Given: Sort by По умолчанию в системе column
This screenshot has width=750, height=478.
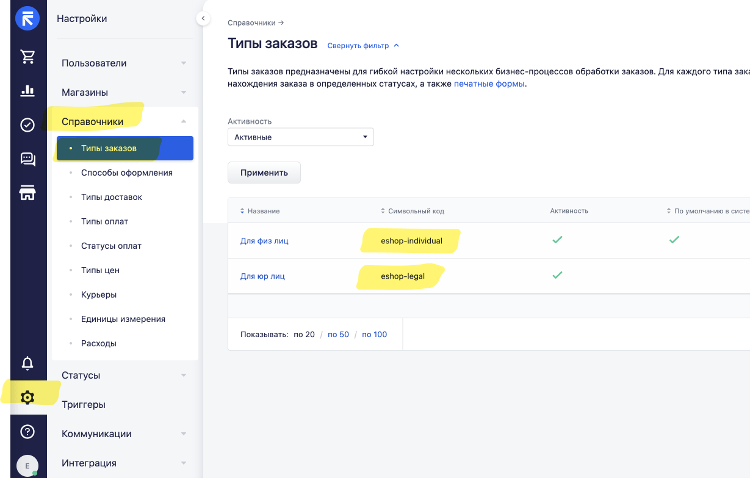Looking at the screenshot, I should 708,211.
